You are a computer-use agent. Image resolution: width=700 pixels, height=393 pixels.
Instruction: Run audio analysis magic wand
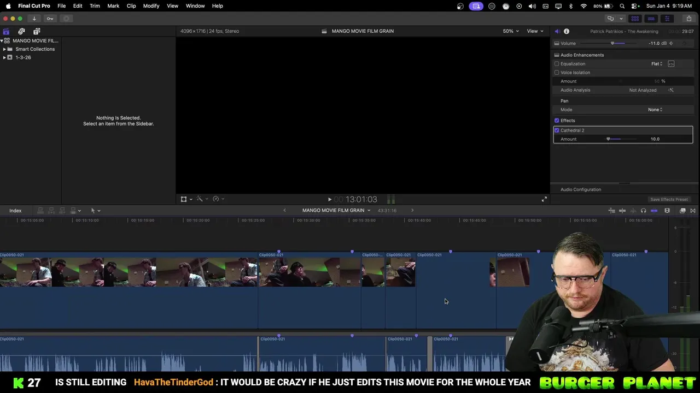(671, 90)
